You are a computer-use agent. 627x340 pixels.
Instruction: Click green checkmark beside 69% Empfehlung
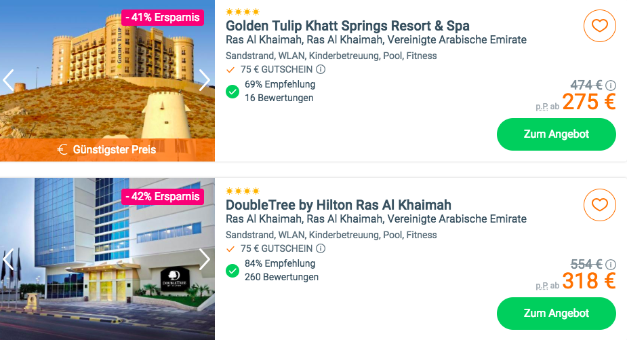click(232, 92)
